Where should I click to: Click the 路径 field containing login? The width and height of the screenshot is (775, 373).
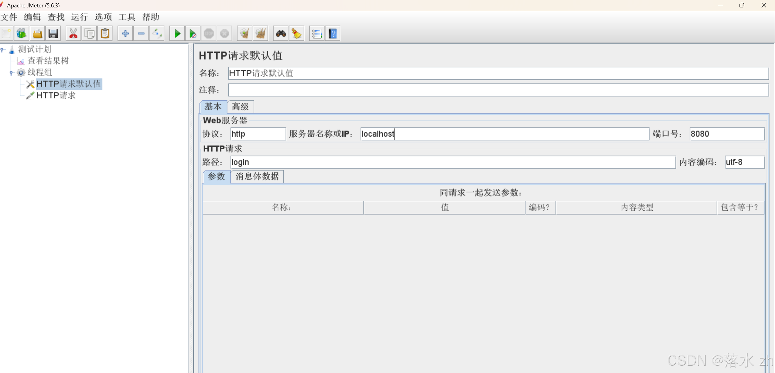tap(453, 162)
